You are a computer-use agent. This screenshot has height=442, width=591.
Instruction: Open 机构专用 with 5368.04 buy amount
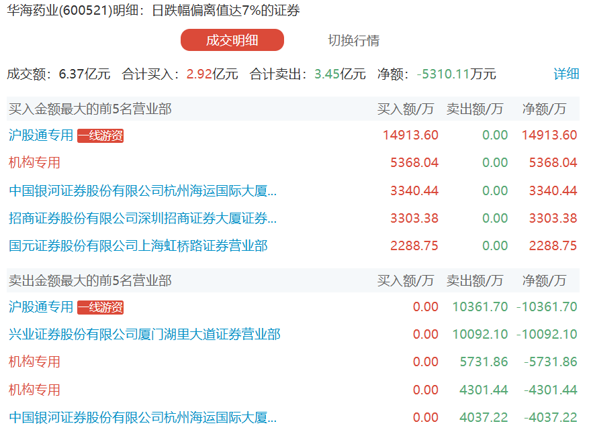(34, 162)
